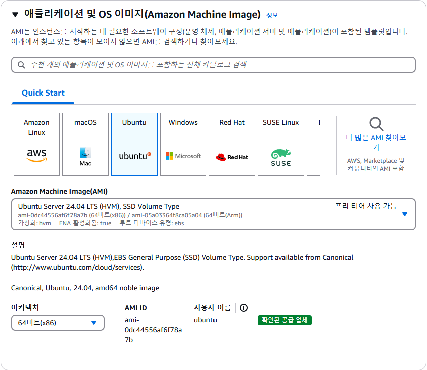Open the 정보 info link
This screenshot has height=370, width=427.
tap(272, 15)
